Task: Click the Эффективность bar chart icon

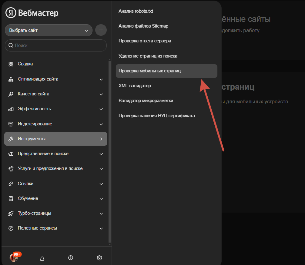Action: click(11, 109)
